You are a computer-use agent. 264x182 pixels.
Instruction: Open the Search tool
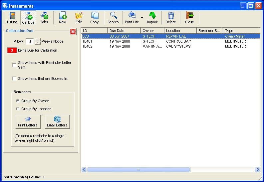[113, 18]
